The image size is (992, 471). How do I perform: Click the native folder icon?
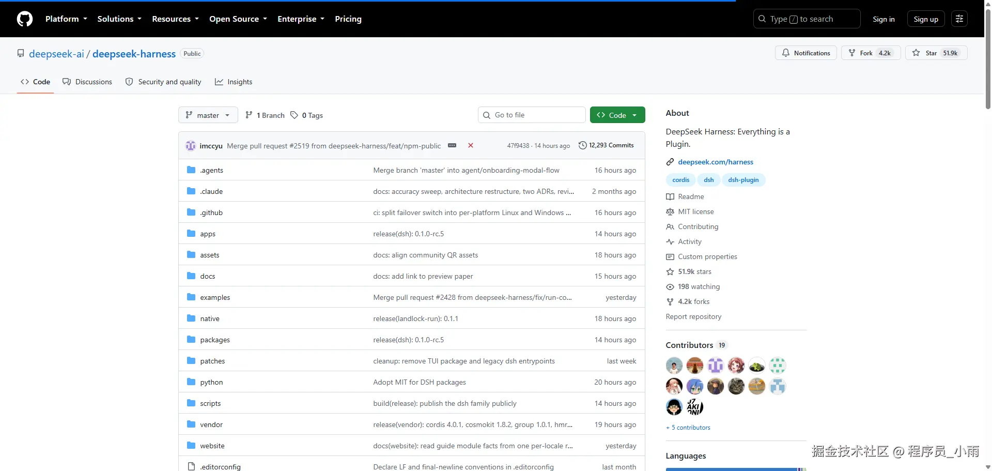(x=191, y=318)
